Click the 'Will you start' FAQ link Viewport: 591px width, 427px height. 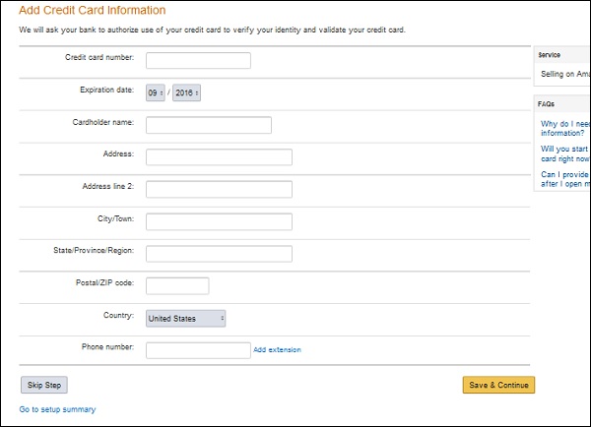click(565, 153)
